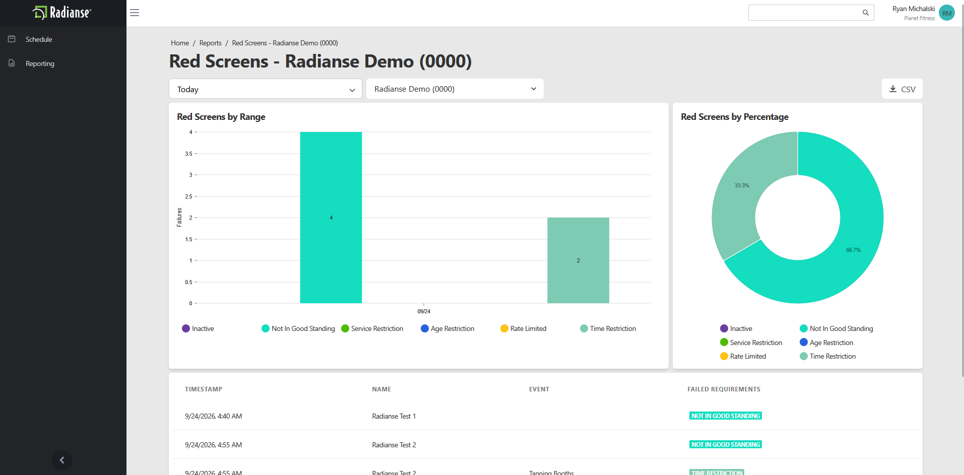Expand the Radianse Demo (0000) location dropdown
Viewport: 964px width, 475px height.
pos(455,89)
